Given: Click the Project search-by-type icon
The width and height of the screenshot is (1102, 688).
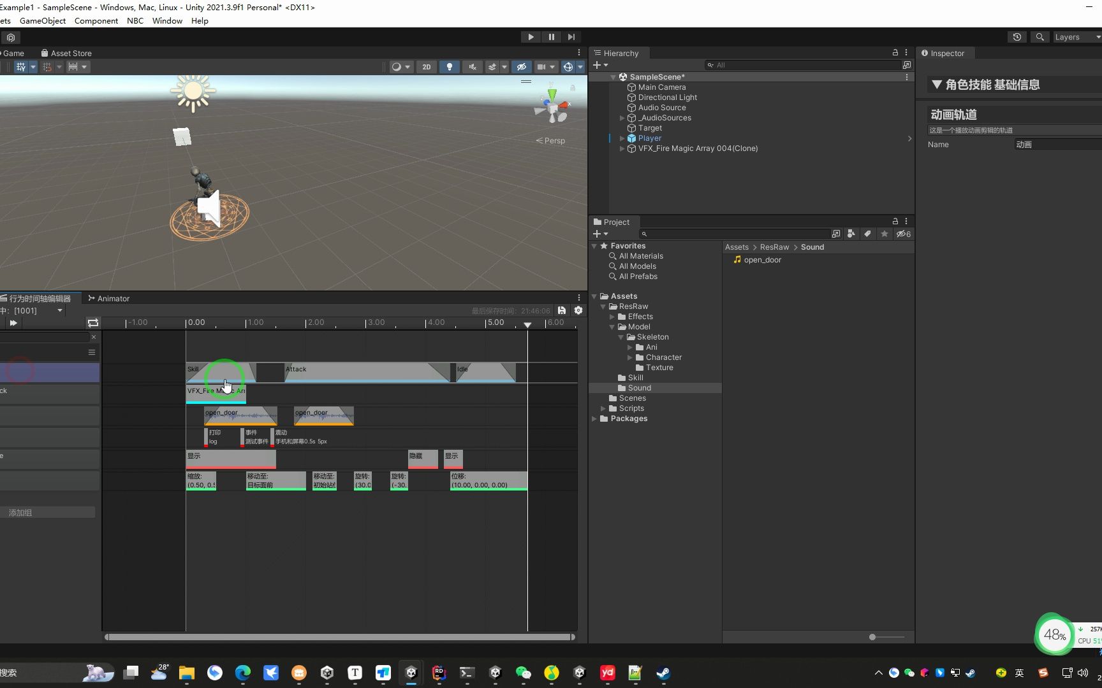Looking at the screenshot, I should click(x=851, y=234).
